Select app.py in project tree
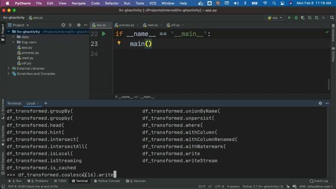This screenshot has width=336, height=189. [25, 48]
